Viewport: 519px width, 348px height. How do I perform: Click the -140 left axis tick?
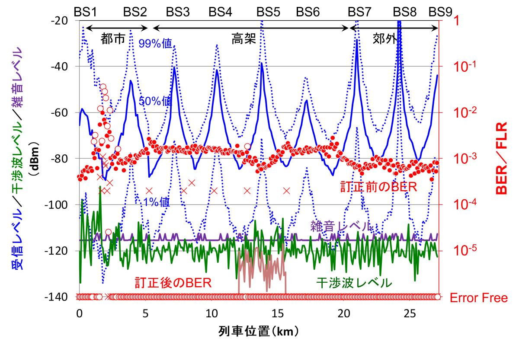coord(56,297)
